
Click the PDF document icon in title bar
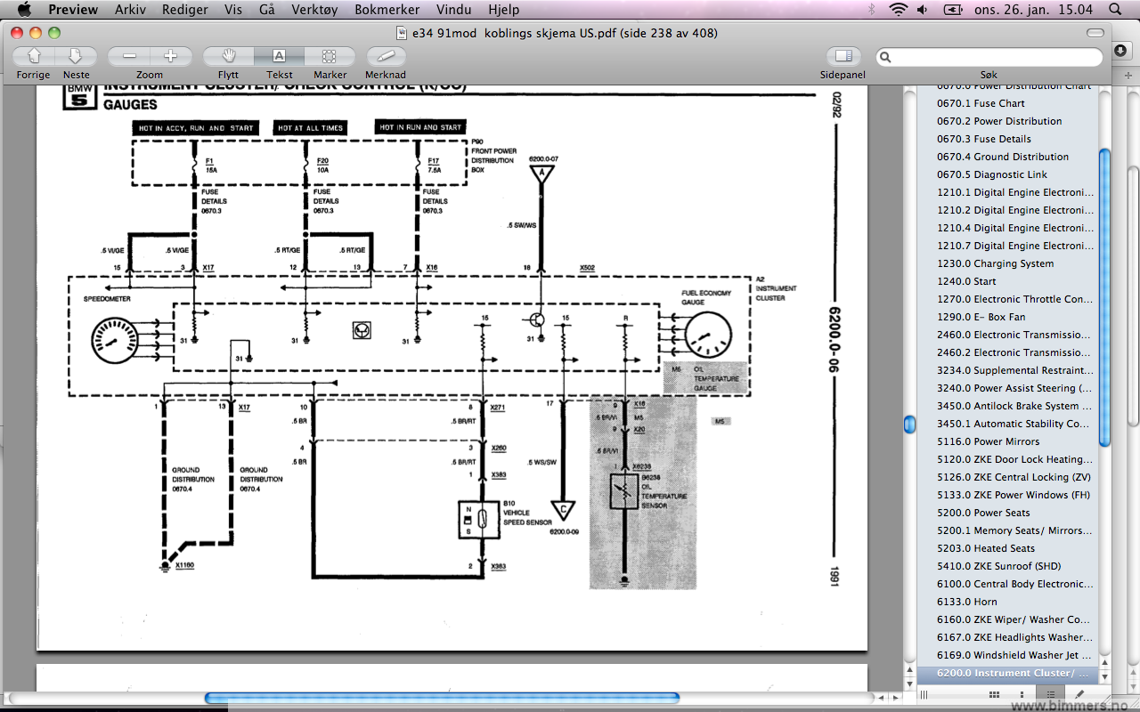[x=403, y=33]
